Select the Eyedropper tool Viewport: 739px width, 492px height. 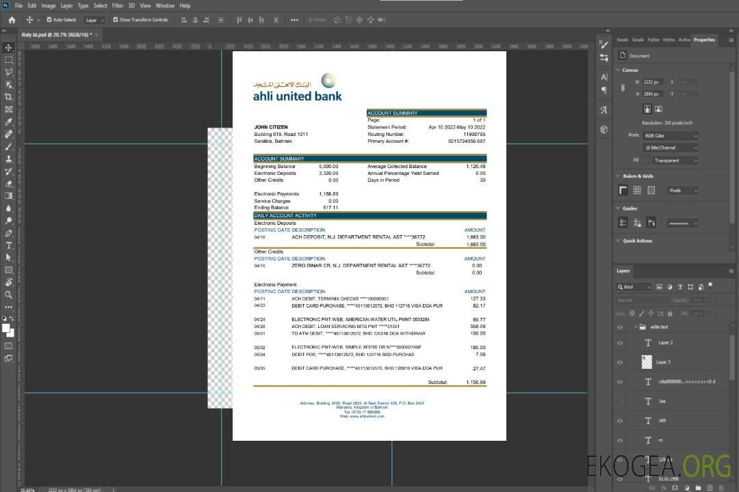(x=9, y=122)
